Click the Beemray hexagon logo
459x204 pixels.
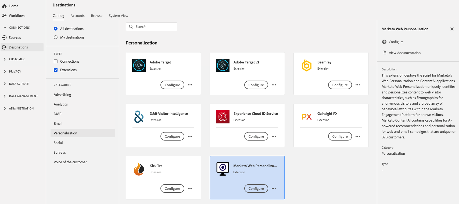pos(307,65)
